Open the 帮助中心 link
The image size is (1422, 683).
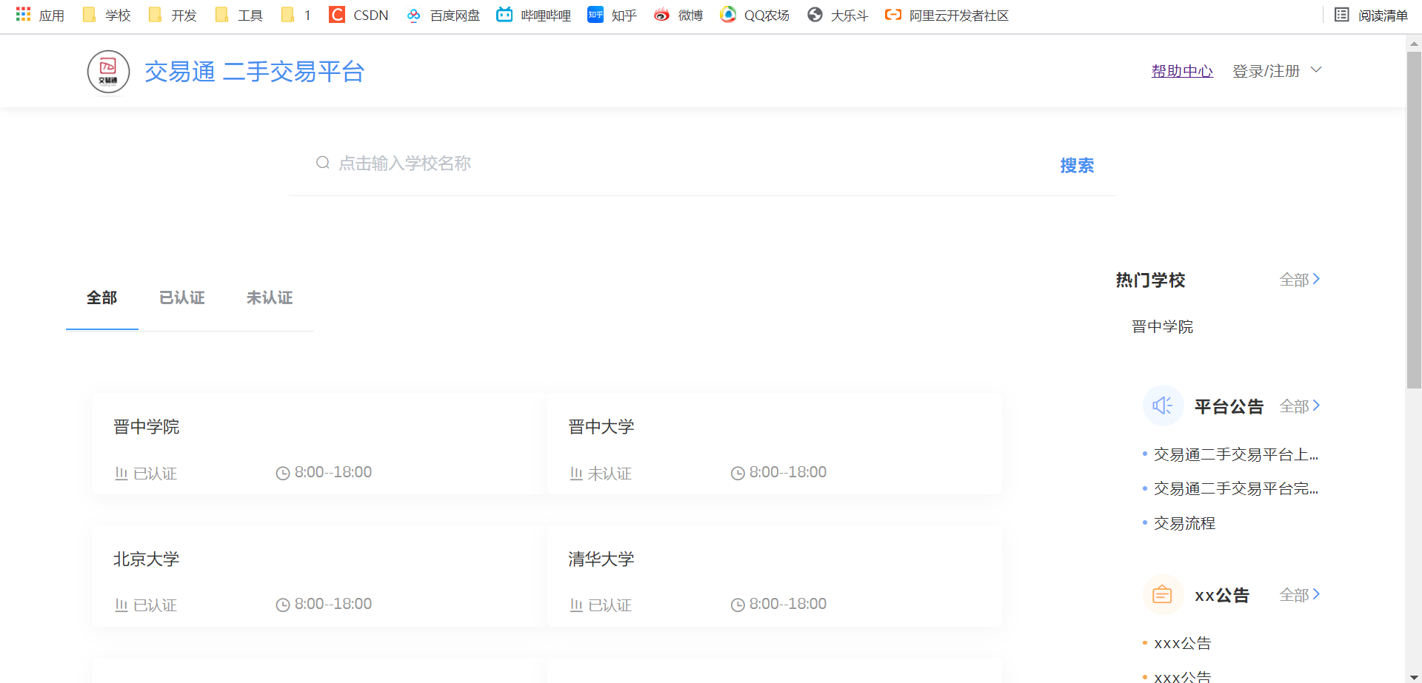click(x=1182, y=70)
